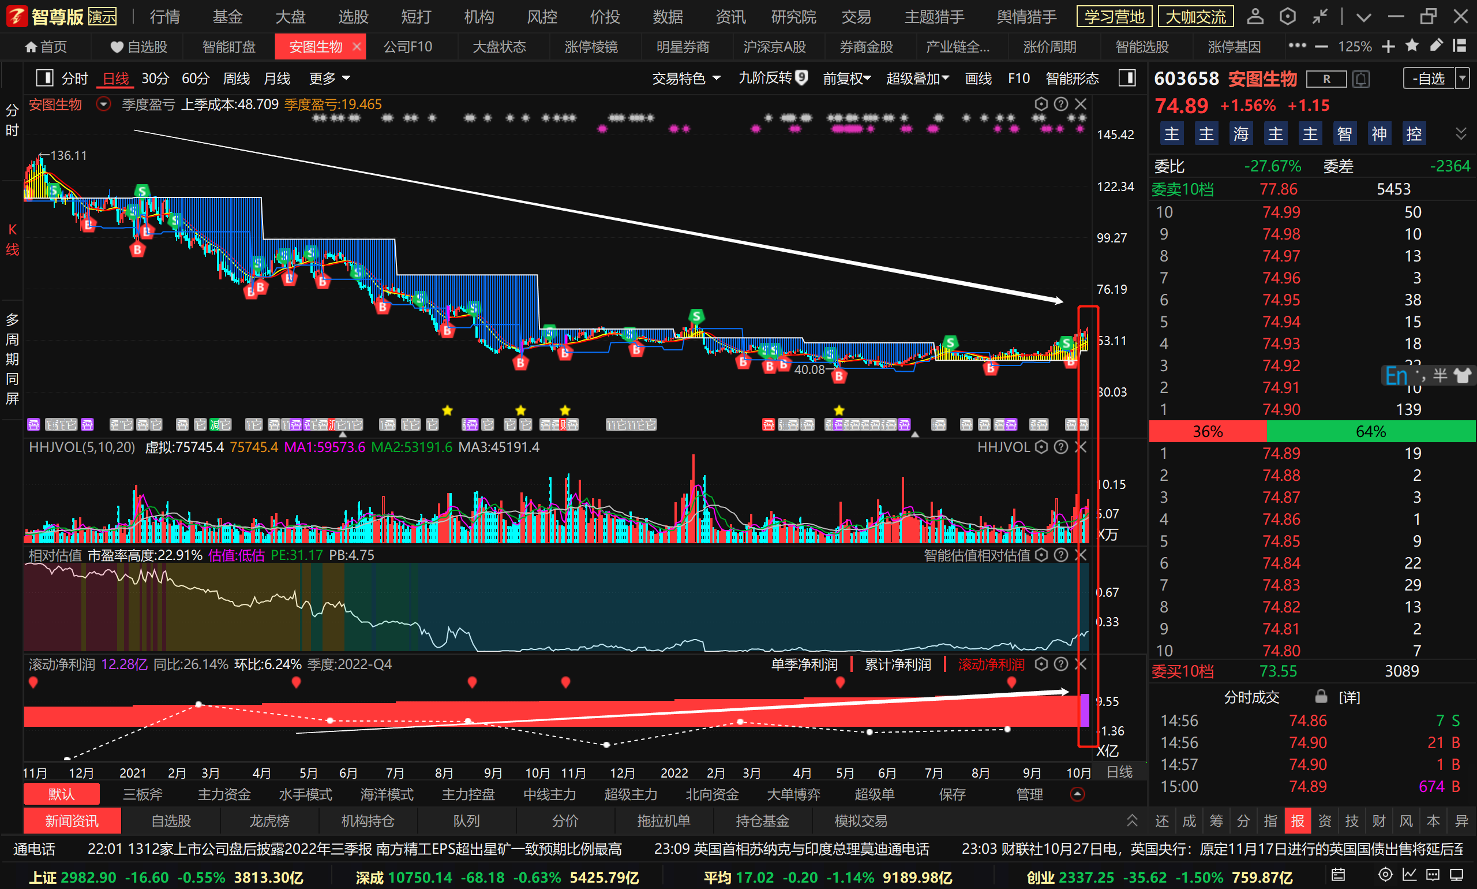Click the green 64% buy ratio bar
1477x889 pixels.
1371,431
